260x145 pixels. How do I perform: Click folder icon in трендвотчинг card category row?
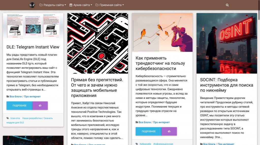pos(137,122)
